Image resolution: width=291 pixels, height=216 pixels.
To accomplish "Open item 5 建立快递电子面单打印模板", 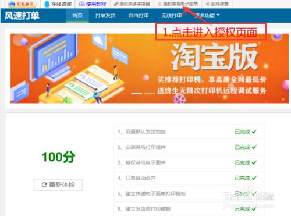I will click(189, 193).
